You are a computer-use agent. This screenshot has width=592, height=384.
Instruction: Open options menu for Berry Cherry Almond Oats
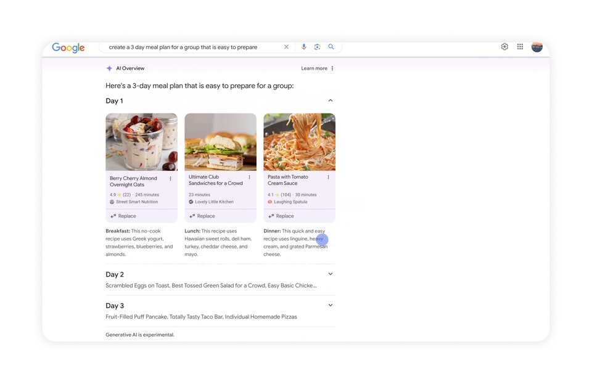[171, 178]
